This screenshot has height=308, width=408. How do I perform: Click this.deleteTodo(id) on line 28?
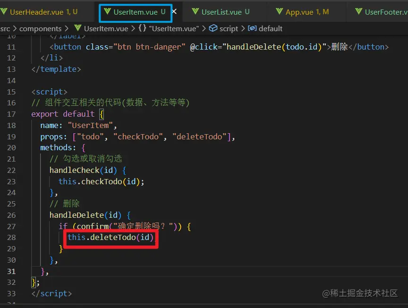(x=110, y=237)
